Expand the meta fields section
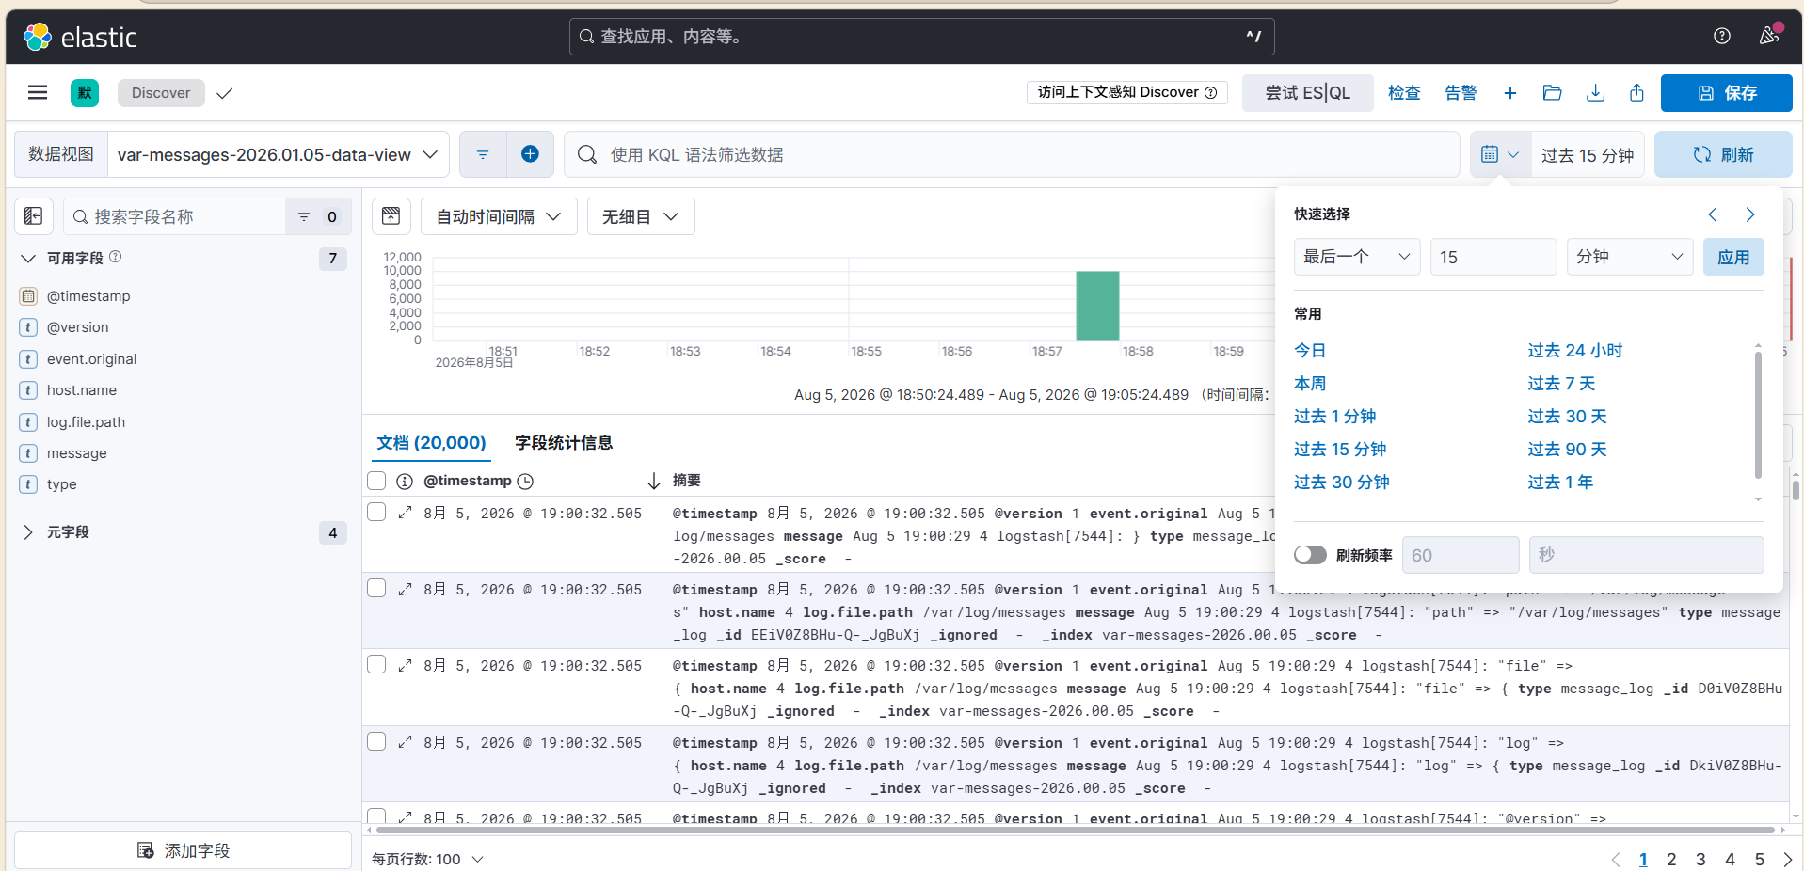This screenshot has width=1804, height=871. [28, 532]
